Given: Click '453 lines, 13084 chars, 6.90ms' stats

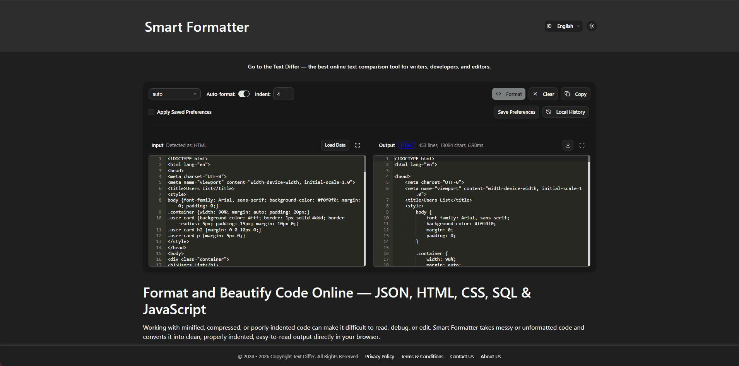Looking at the screenshot, I should (451, 145).
